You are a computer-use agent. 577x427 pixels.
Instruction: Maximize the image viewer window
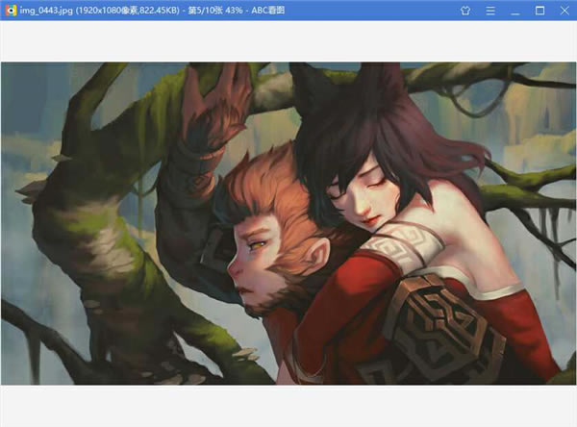click(x=539, y=11)
